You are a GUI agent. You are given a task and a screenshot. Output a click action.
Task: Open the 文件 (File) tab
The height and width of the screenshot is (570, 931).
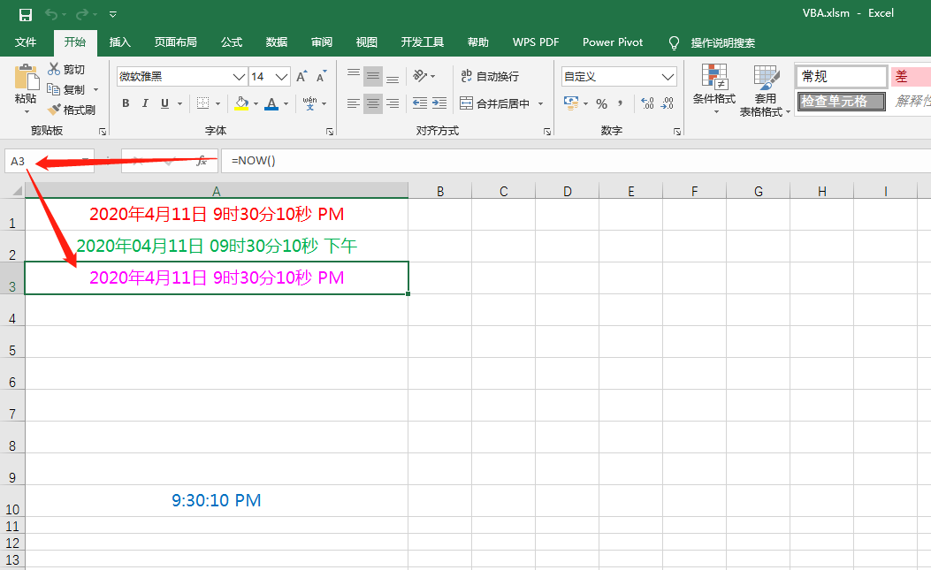pyautogui.click(x=26, y=42)
